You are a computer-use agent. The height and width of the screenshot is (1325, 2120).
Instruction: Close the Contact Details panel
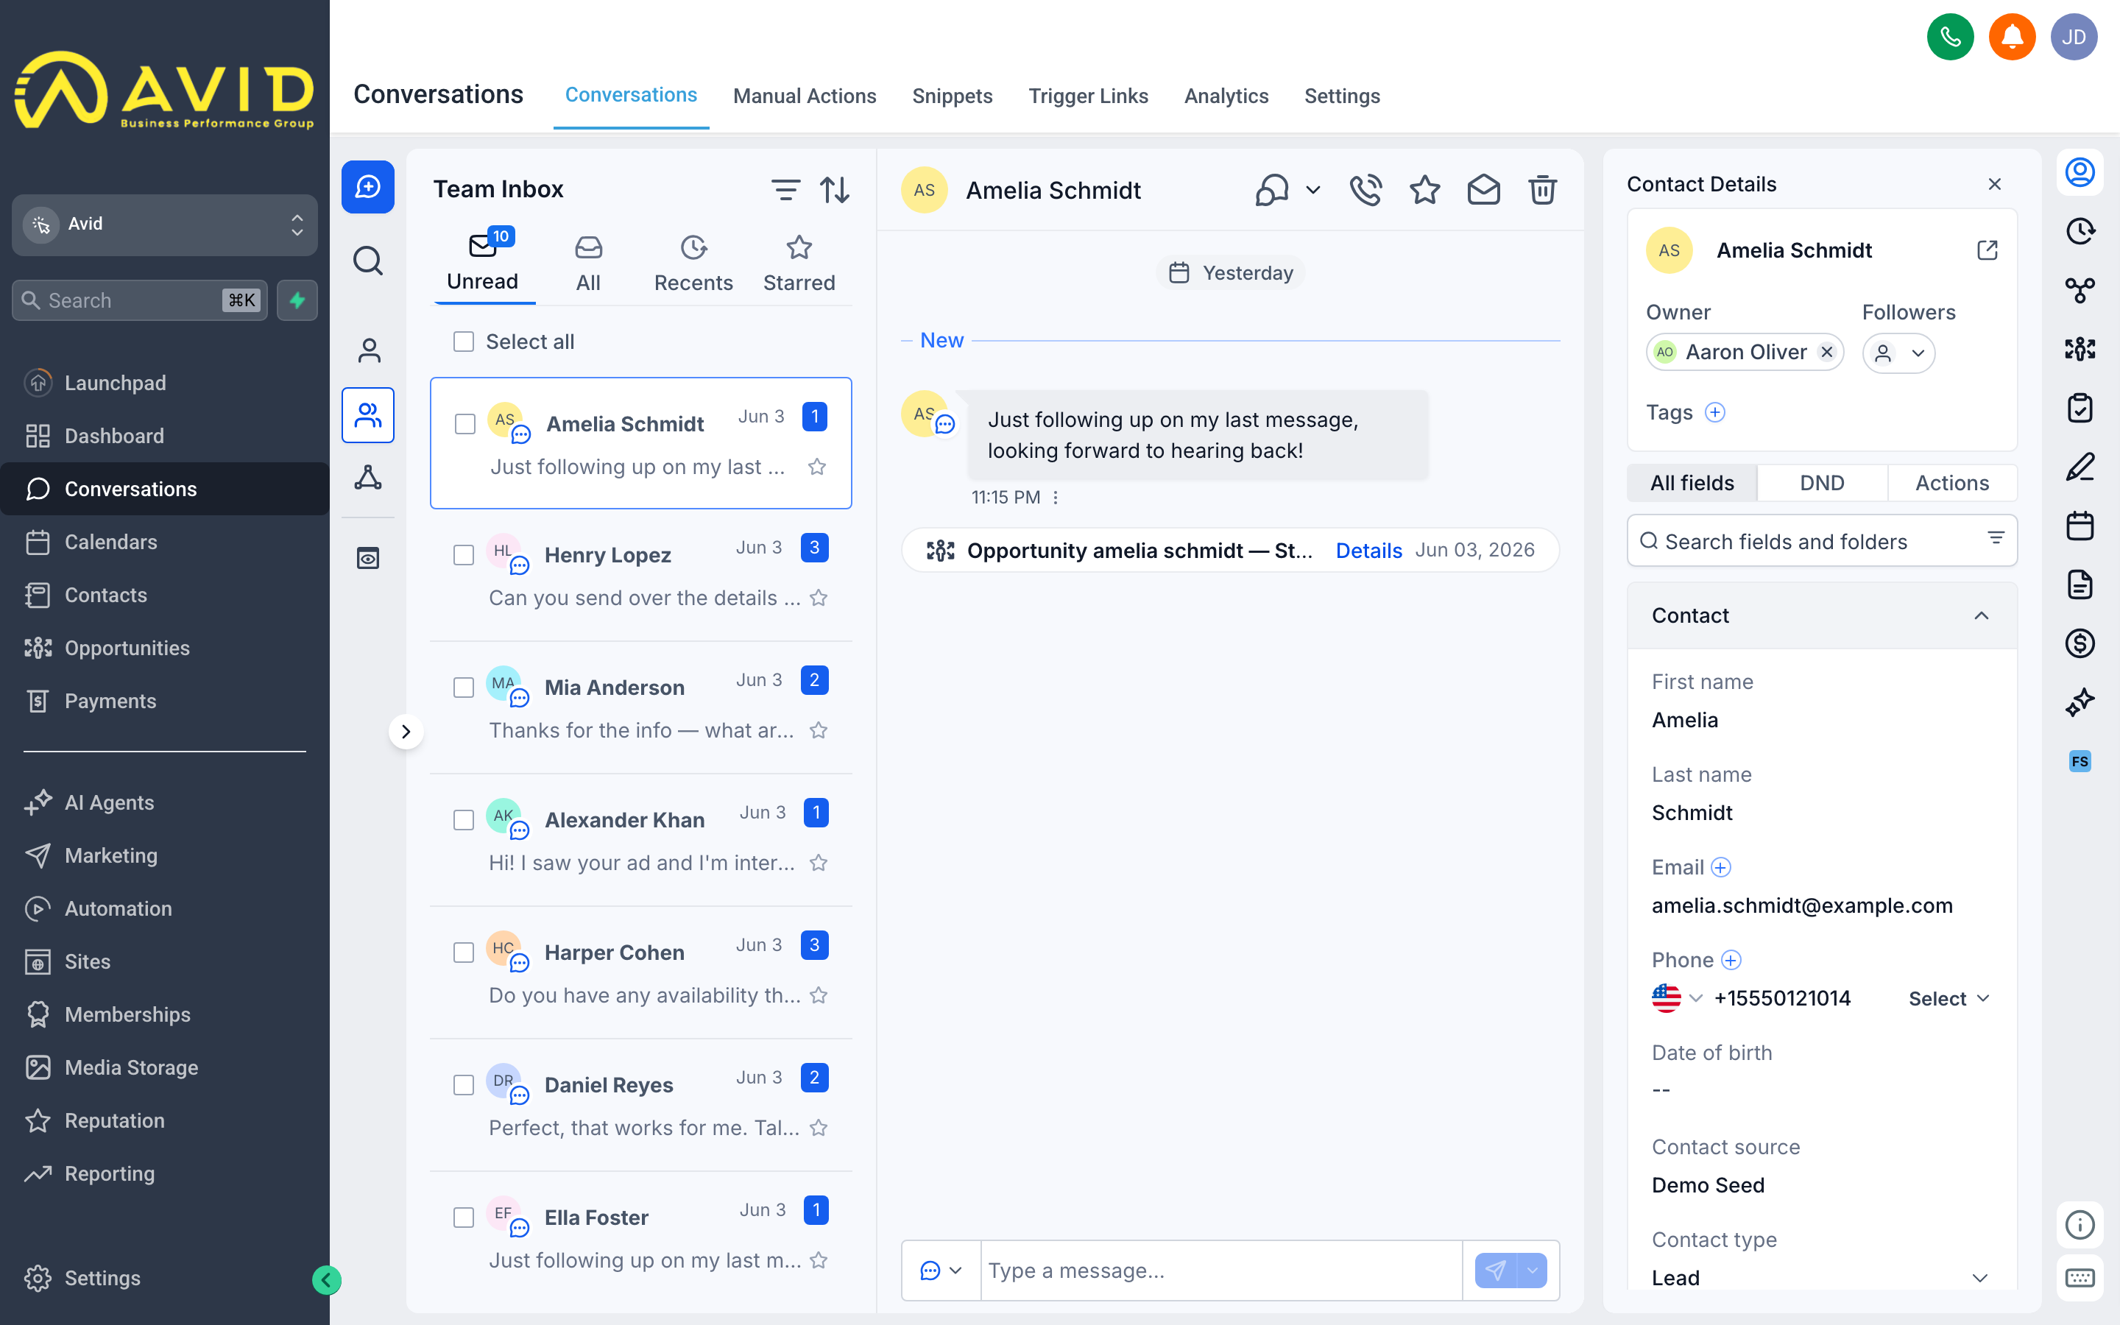click(1995, 184)
